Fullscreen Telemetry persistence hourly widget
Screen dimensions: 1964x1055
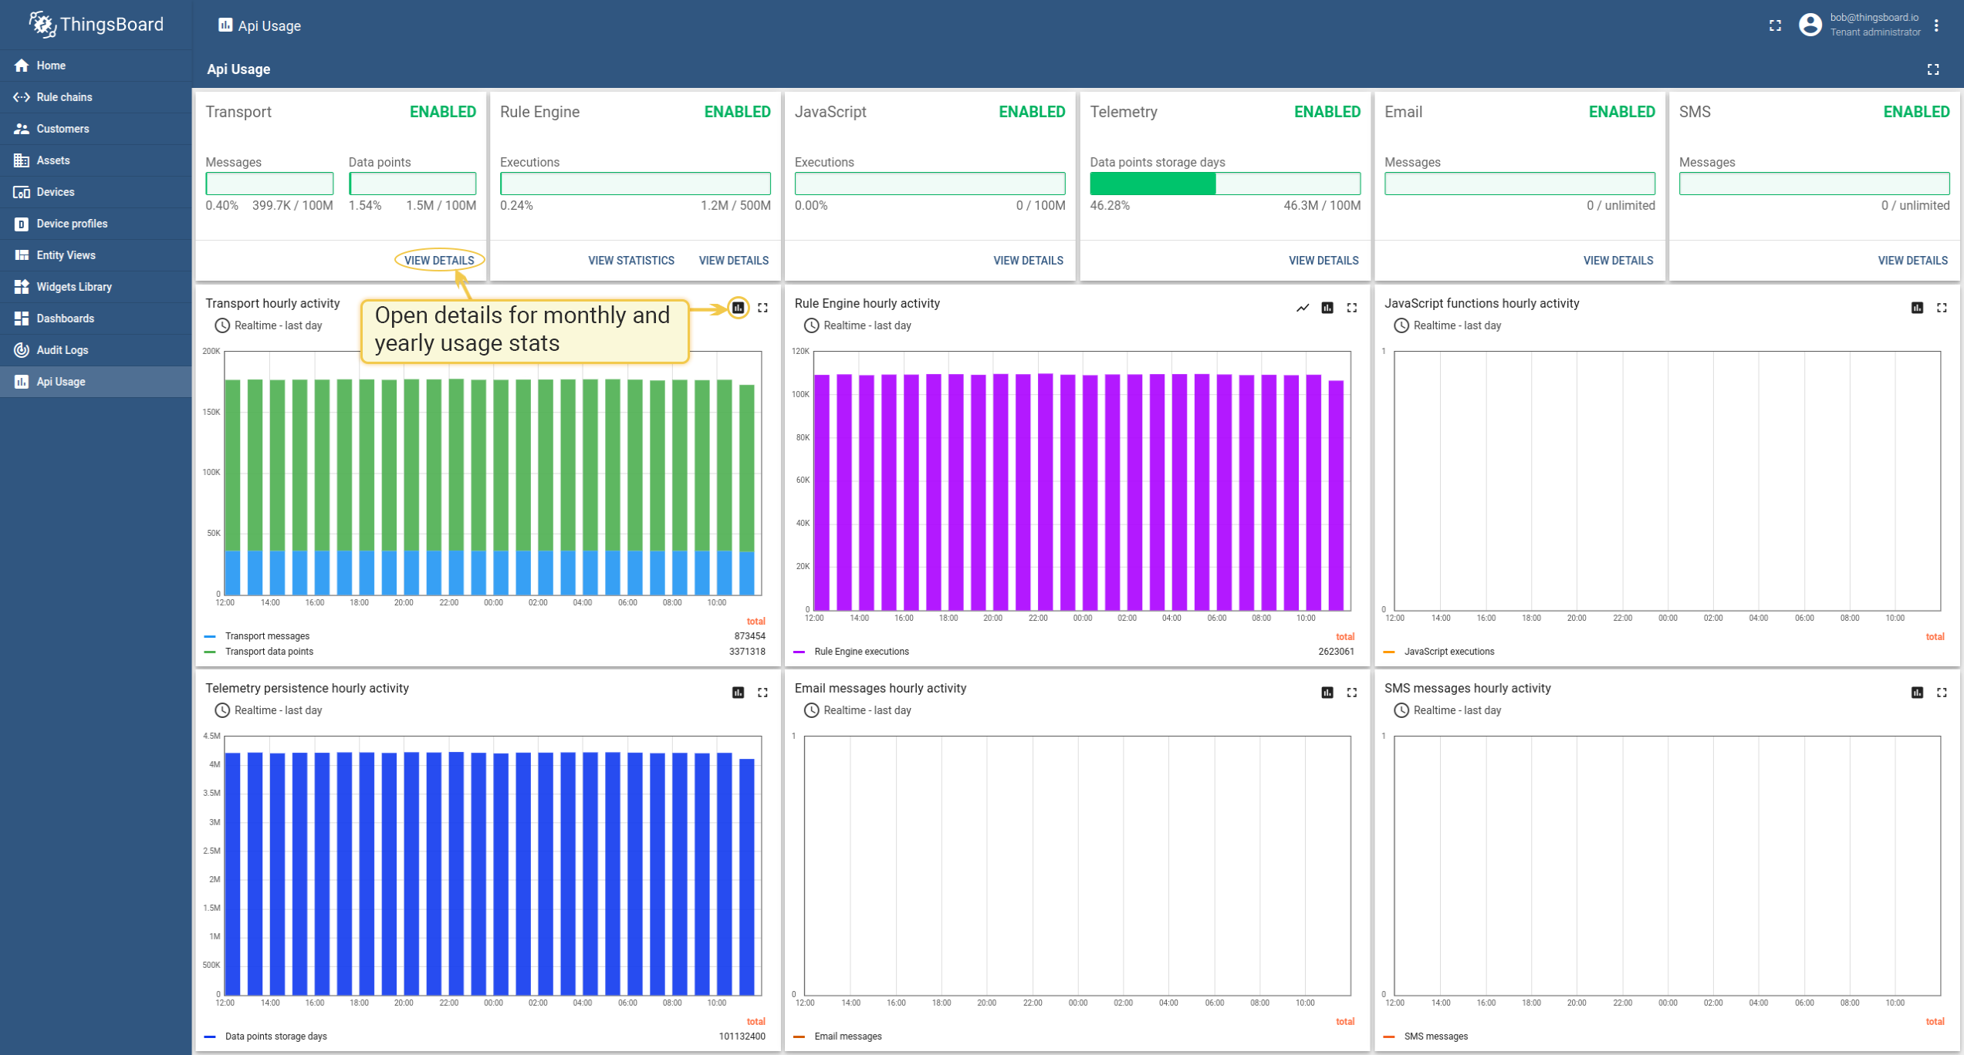point(762,693)
